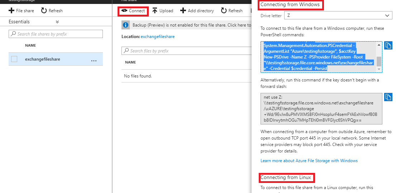The image size is (396, 193).
Task: Click the backup preview info icon
Action: (126, 25)
